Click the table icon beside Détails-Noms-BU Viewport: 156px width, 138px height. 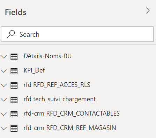coord(14,57)
